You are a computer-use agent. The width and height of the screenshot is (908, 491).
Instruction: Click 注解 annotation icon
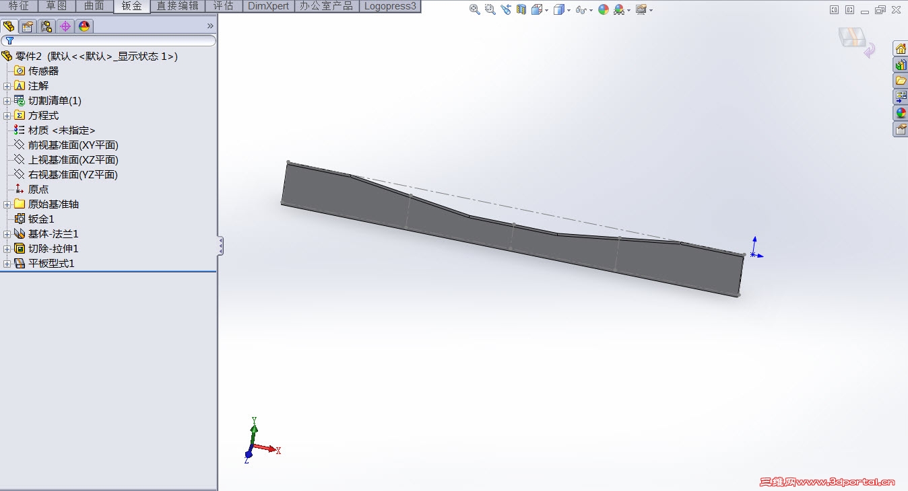coord(20,86)
